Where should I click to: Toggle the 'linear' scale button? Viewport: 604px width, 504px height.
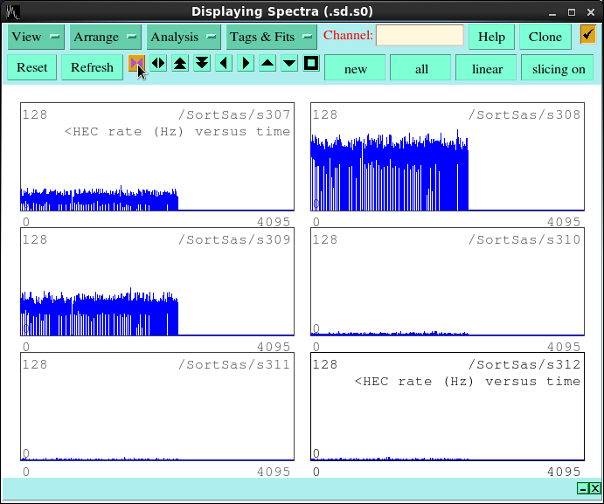pyautogui.click(x=487, y=68)
